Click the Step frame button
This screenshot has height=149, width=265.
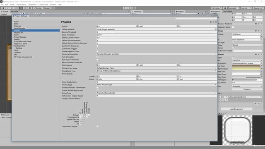click(134, 8)
